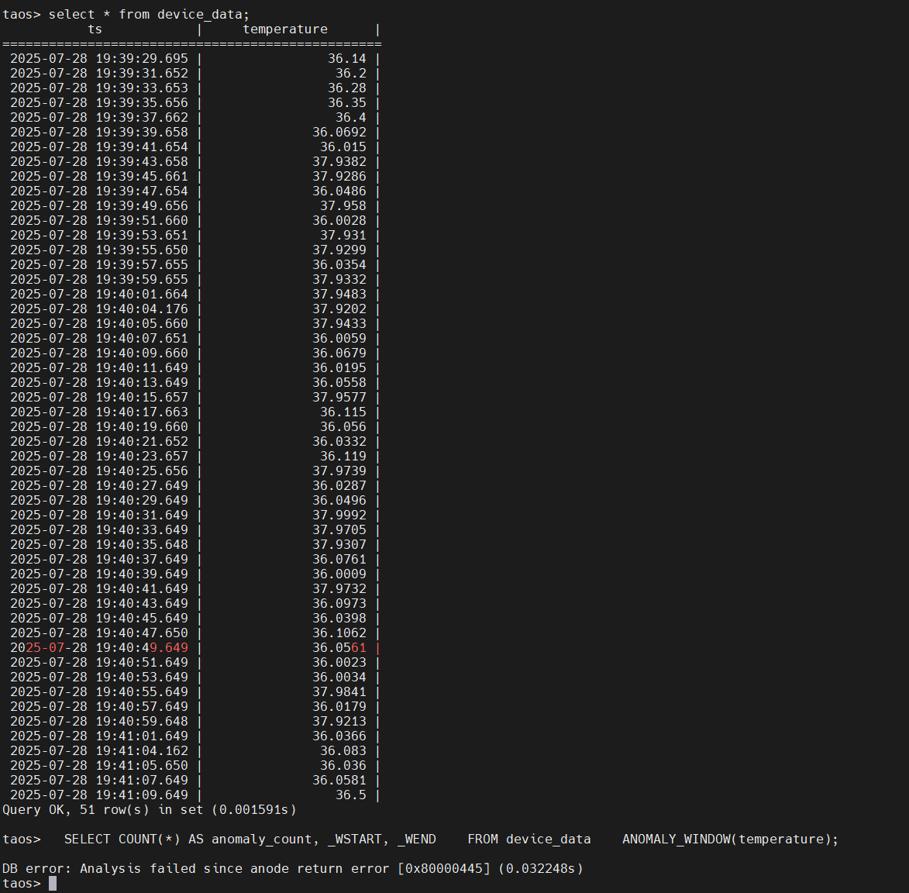This screenshot has width=909, height=893.
Task: Click the 'ts' column header
Action: point(95,29)
